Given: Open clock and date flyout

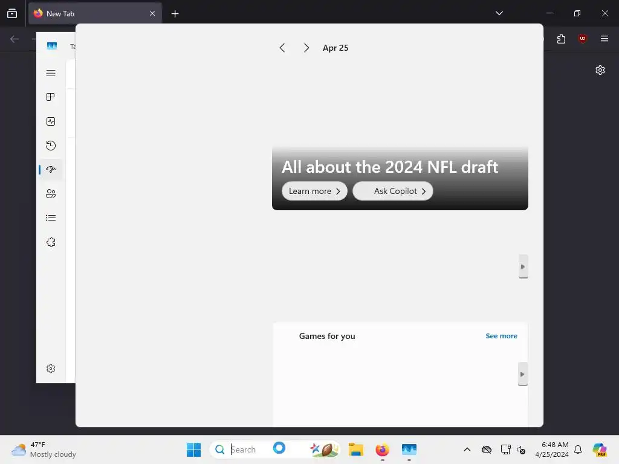Looking at the screenshot, I should point(552,449).
